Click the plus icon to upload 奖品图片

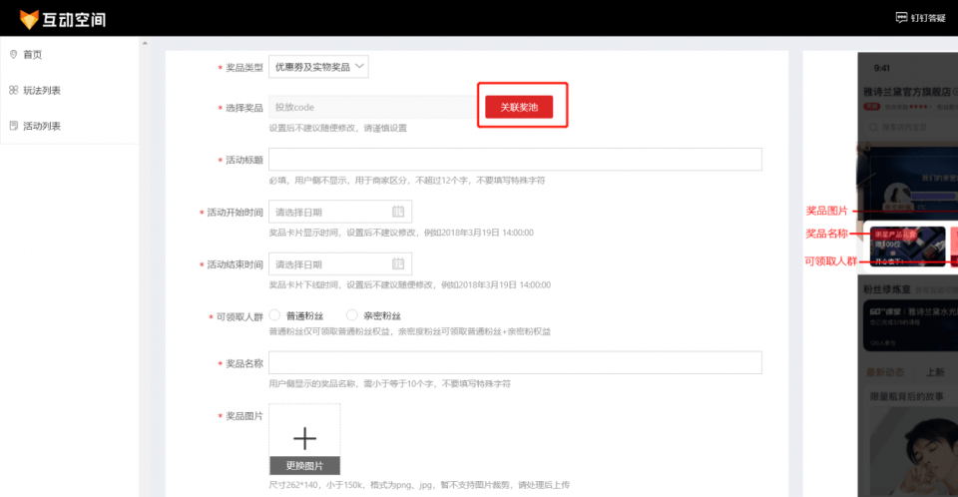[x=304, y=438]
